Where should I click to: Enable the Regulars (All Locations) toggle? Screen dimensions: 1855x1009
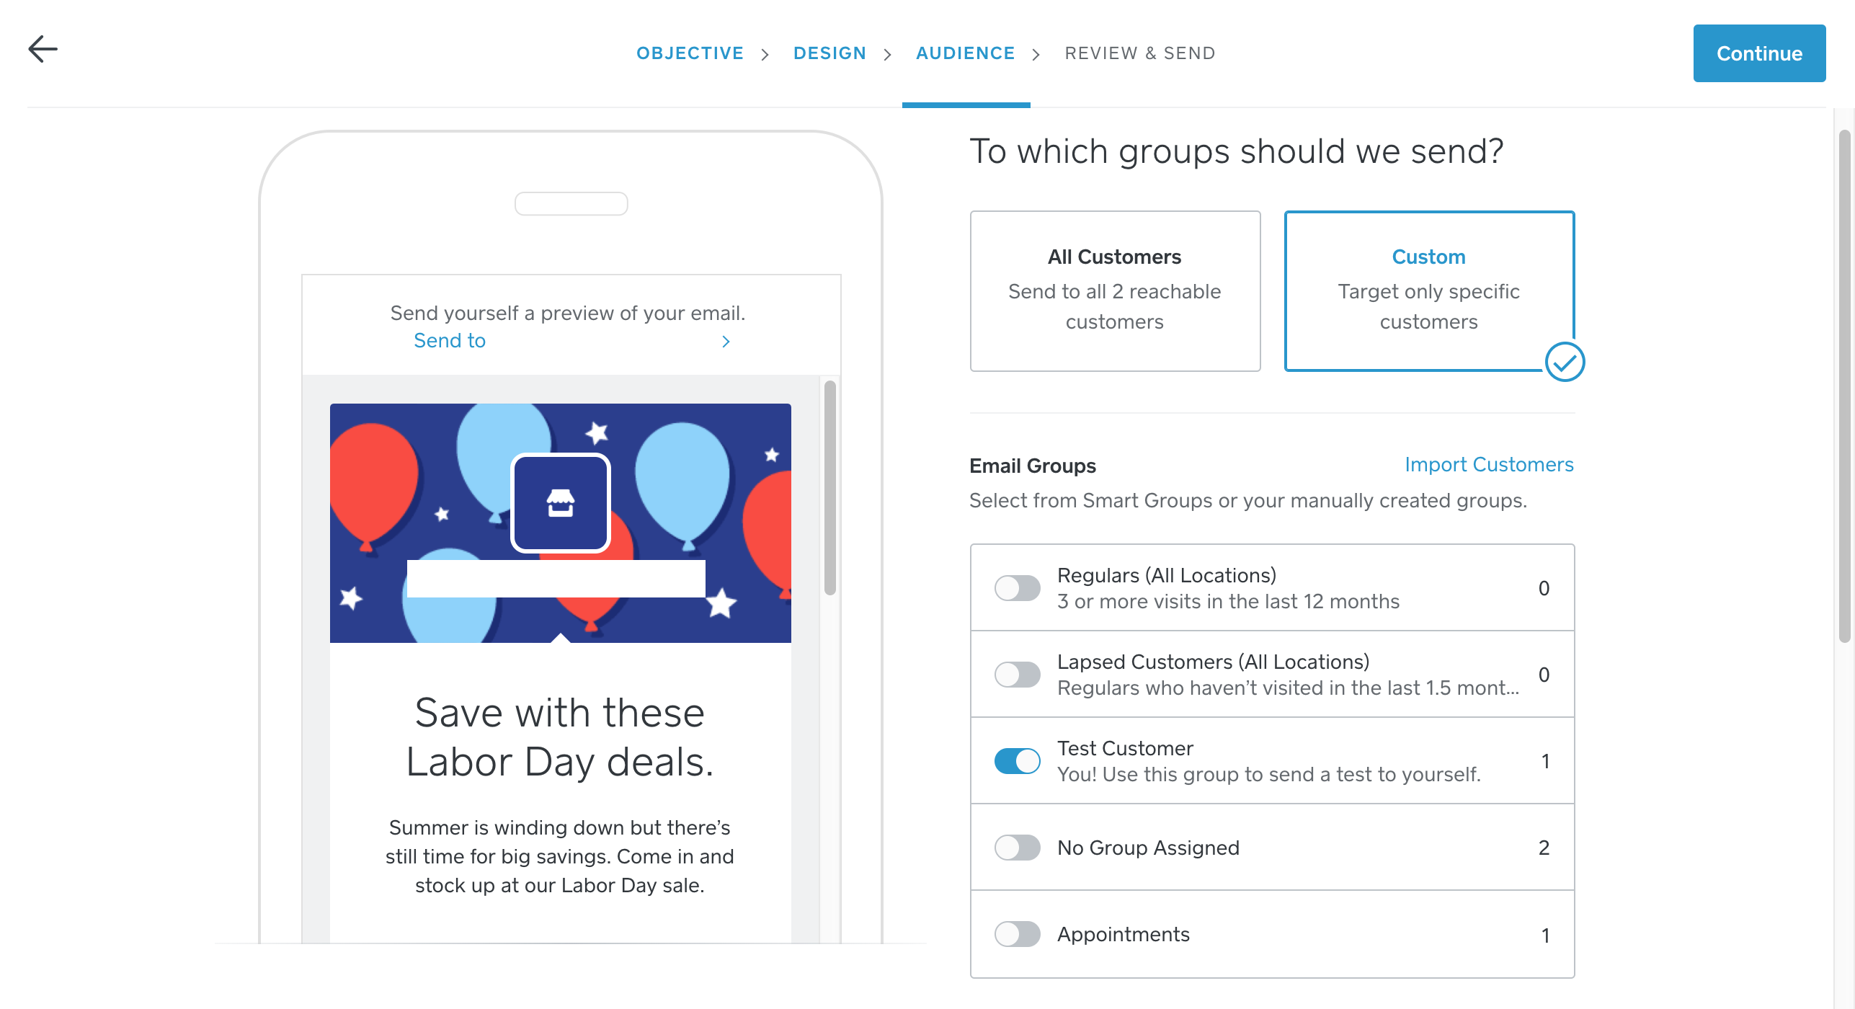tap(1017, 588)
